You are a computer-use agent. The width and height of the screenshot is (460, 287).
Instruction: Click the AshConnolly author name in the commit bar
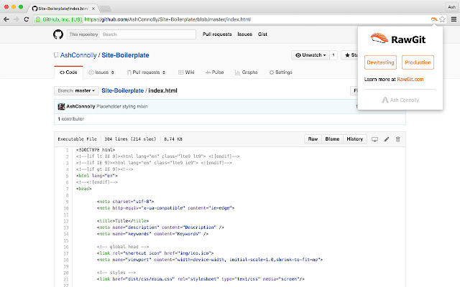point(80,107)
